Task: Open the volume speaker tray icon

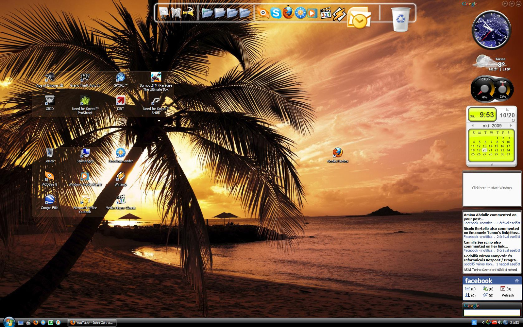Action: click(500, 322)
